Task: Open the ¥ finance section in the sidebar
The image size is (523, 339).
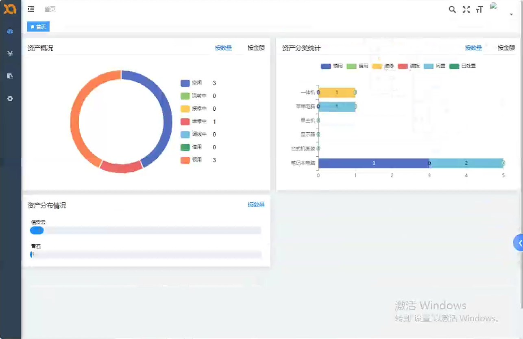Action: coord(10,53)
